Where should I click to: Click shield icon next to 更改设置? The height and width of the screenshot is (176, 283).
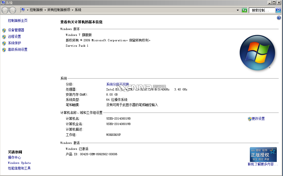(x=250, y=119)
